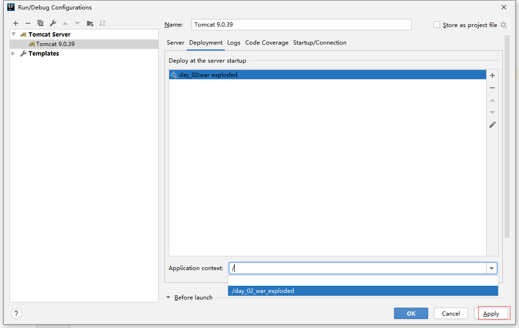The image size is (519, 328).
Task: Switch to the Server tab
Action: tap(175, 43)
